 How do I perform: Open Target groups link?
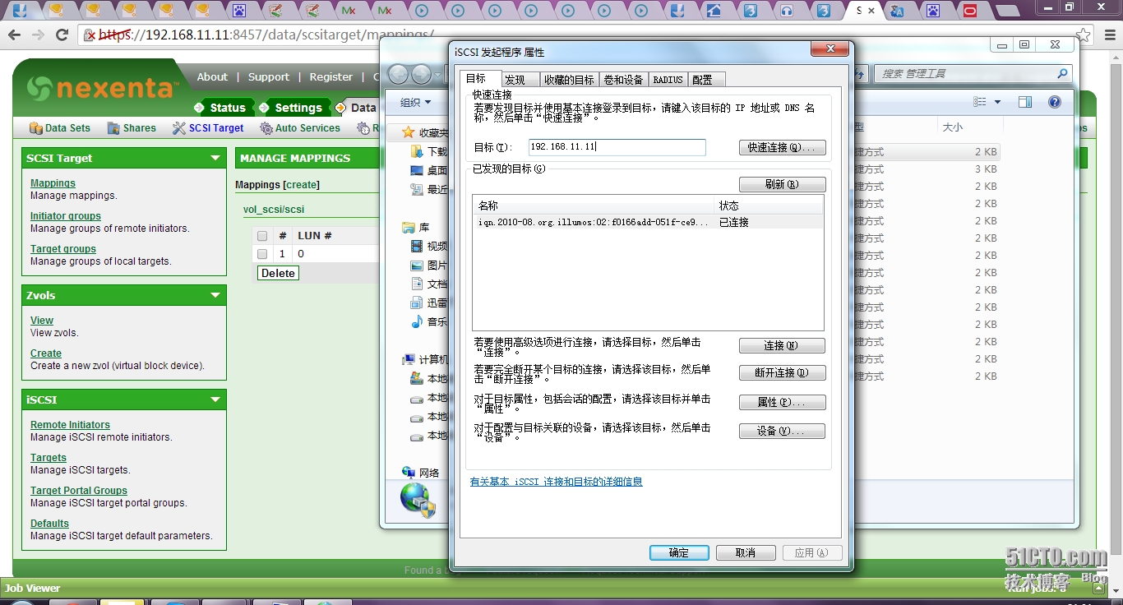[63, 249]
